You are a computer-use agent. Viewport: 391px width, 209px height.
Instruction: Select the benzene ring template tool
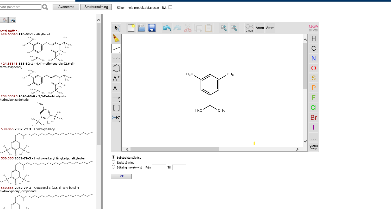116,68
